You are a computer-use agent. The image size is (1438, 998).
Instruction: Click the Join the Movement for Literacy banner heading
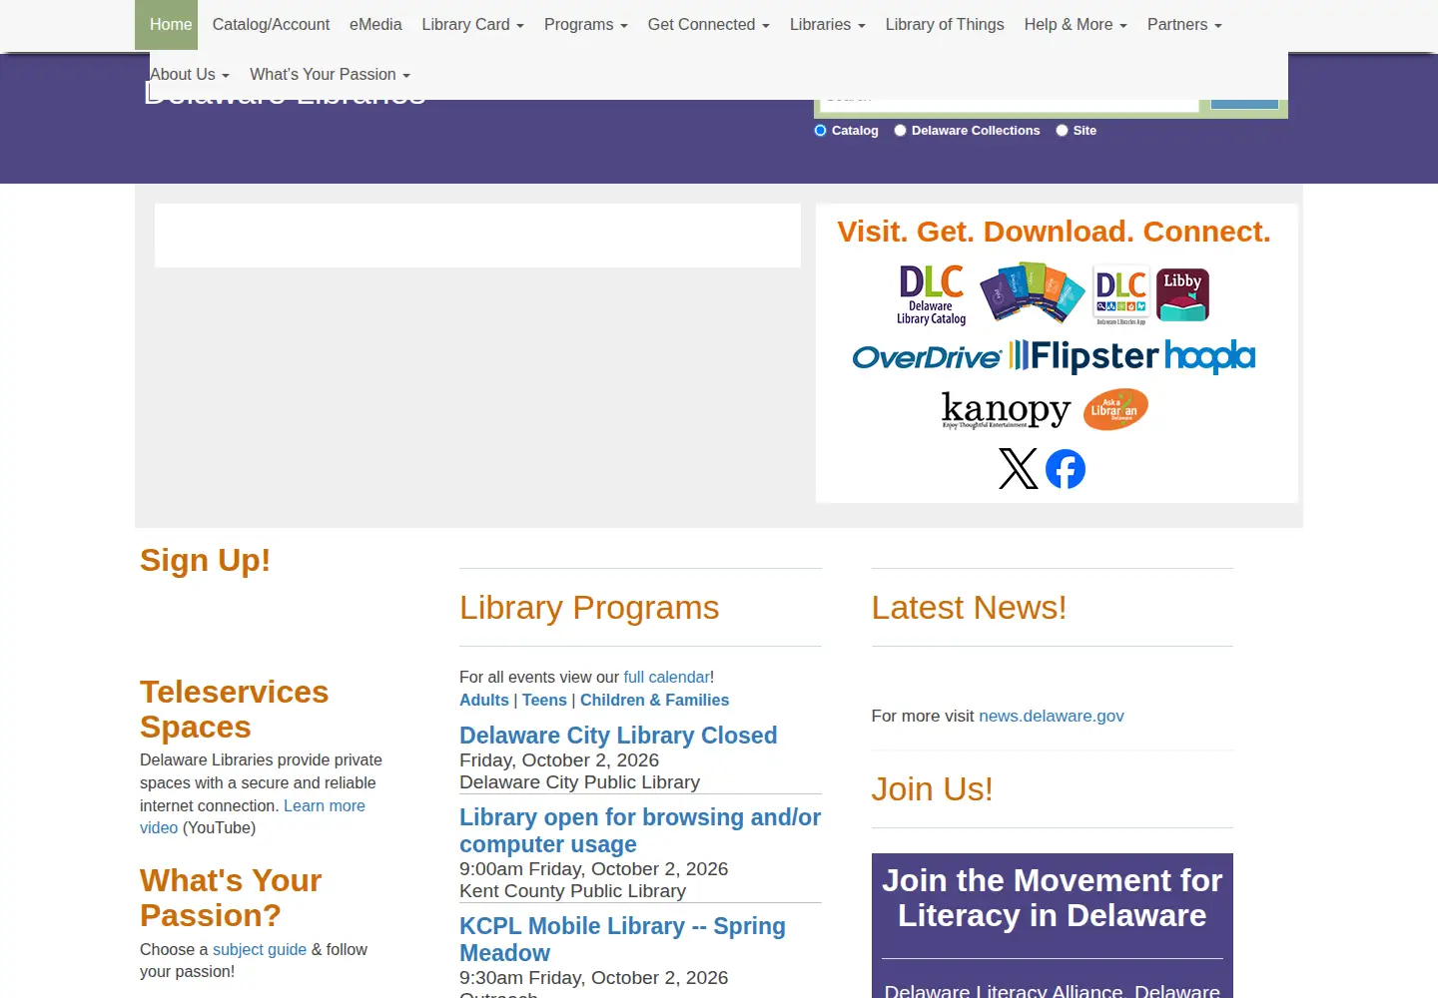point(1053,898)
